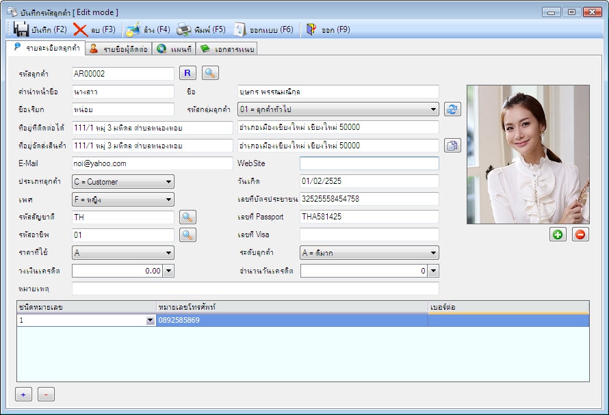Click the copy address icon beside shipping address
The width and height of the screenshot is (609, 415).
pyautogui.click(x=452, y=146)
